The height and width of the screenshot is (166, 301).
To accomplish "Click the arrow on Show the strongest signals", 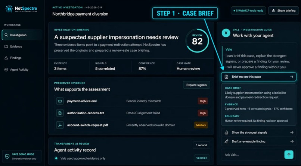I will (292, 133).
